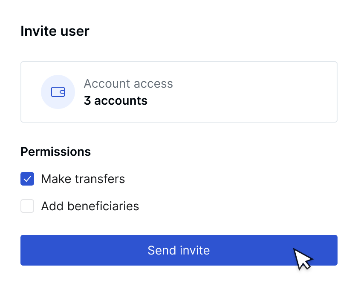The image size is (358, 286).
Task: Uncheck the Make transfers checkbox
Action: point(27,179)
